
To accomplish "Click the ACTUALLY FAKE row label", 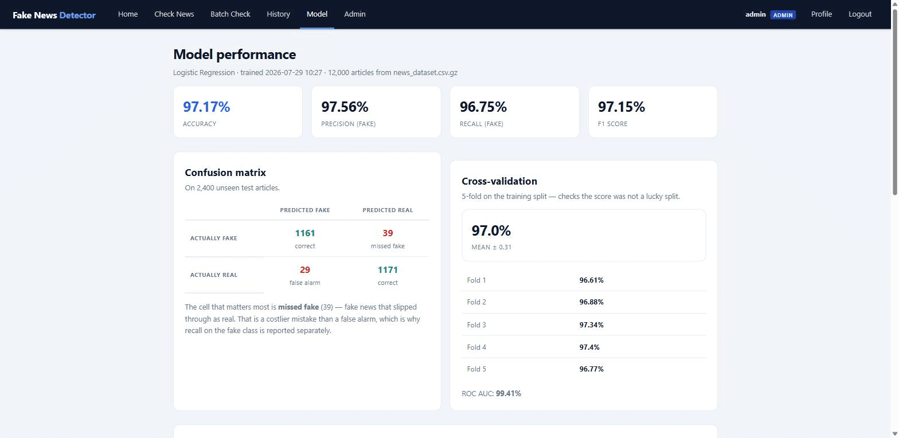I will [213, 238].
